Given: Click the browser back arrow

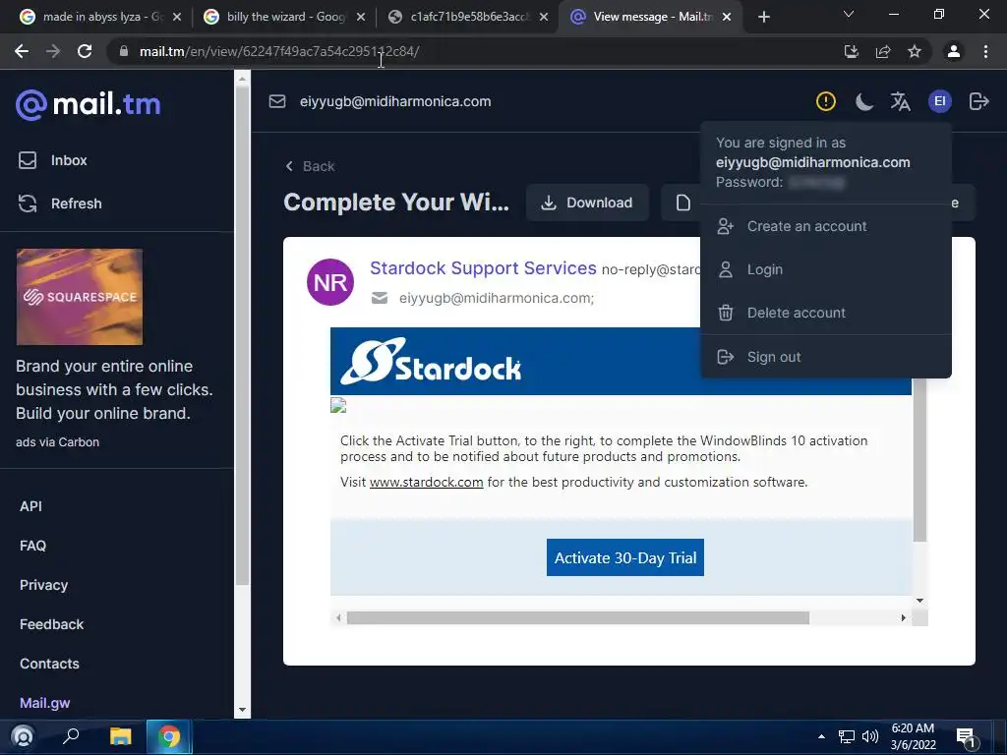Looking at the screenshot, I should point(22,51).
